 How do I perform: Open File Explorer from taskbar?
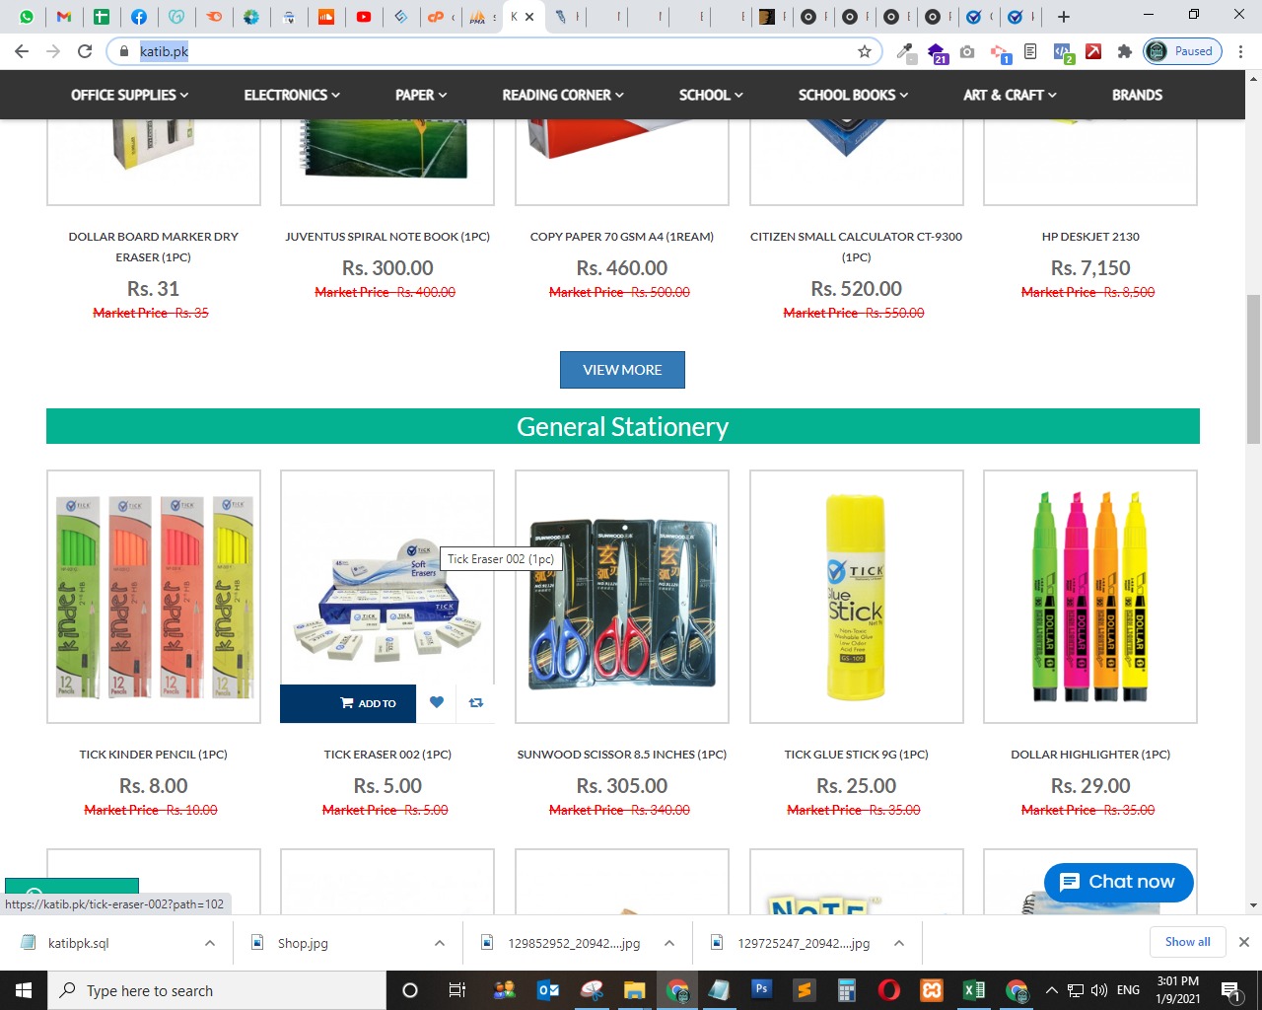pyautogui.click(x=634, y=990)
